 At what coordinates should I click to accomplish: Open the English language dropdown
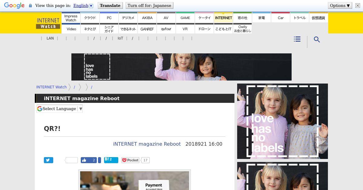click(83, 5)
